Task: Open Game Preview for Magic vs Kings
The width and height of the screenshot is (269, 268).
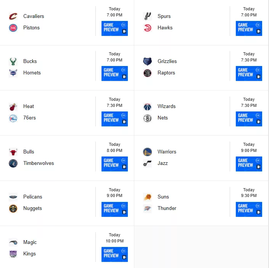Action: pos(114,254)
